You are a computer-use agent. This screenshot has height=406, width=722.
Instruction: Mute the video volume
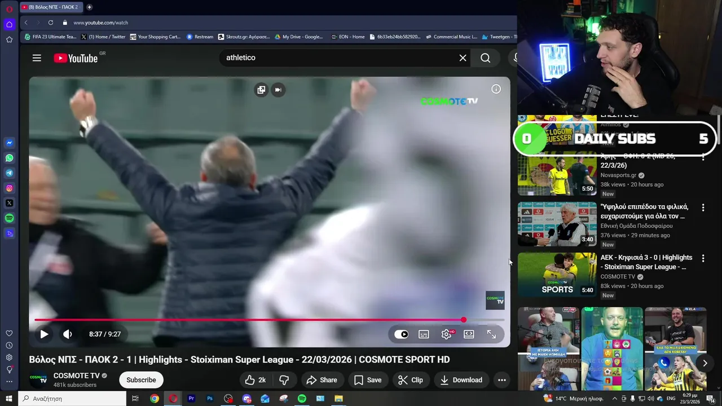(x=68, y=334)
